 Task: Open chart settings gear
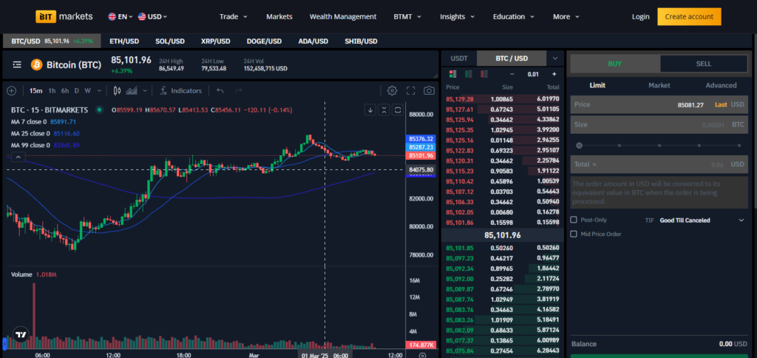[392, 90]
